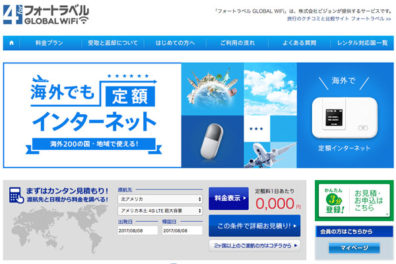Go to the はじめての方へ page

[x=175, y=43]
